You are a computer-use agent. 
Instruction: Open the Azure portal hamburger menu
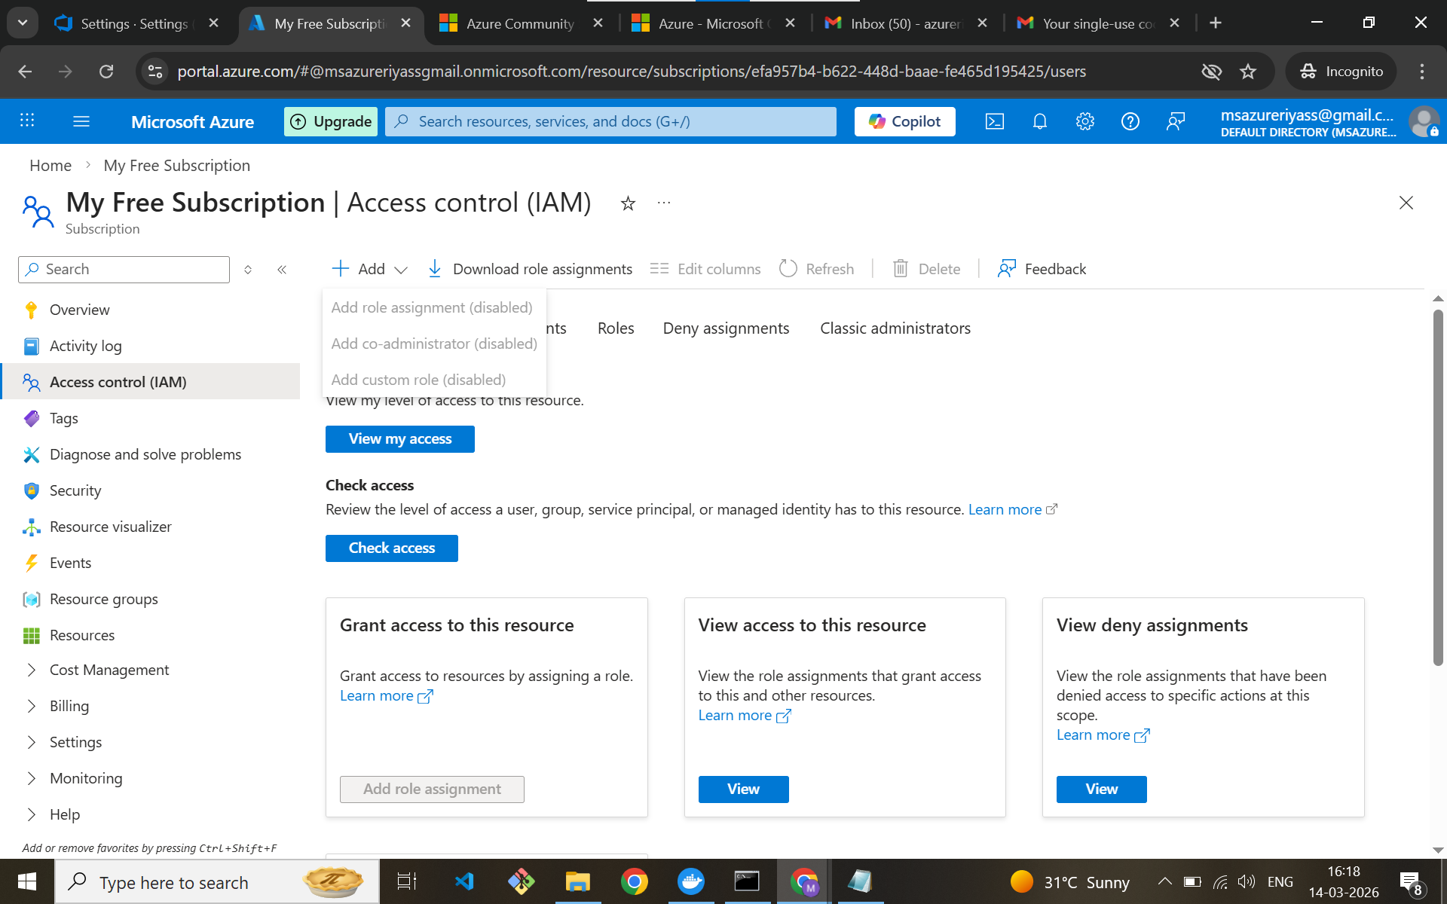[x=81, y=121]
